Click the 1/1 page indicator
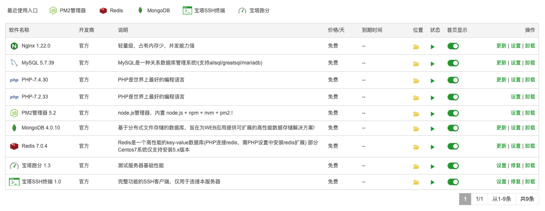The image size is (545, 211). [480, 199]
